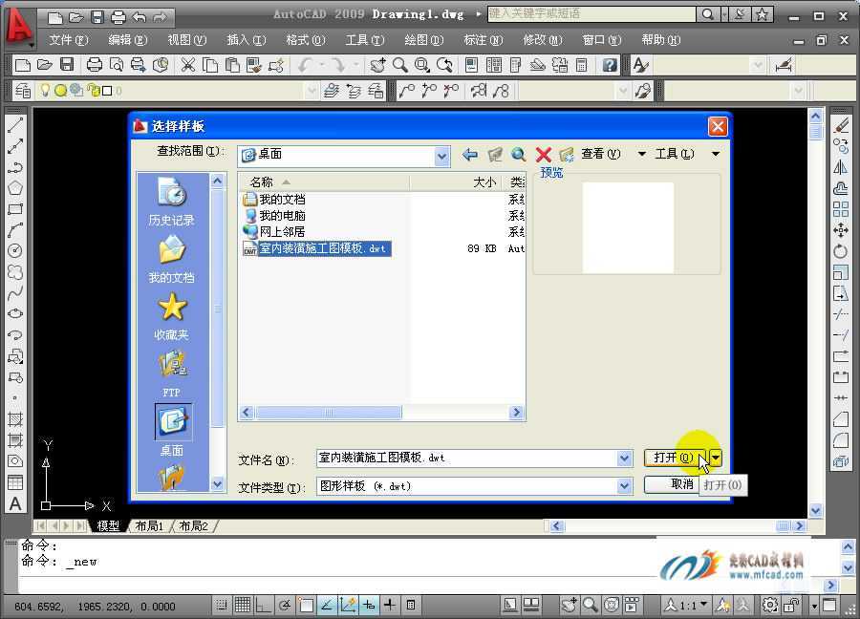Click the Cut scissors icon
860x619 pixels.
click(x=188, y=65)
